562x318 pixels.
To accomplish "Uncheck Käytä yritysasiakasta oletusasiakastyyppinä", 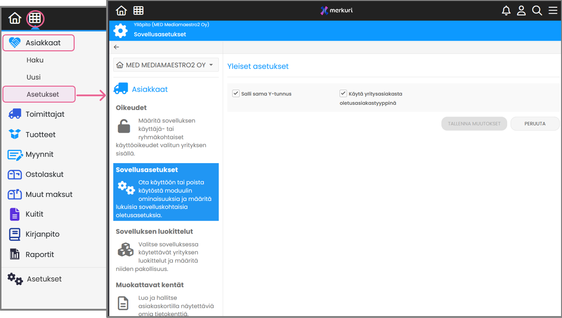I will pos(343,93).
